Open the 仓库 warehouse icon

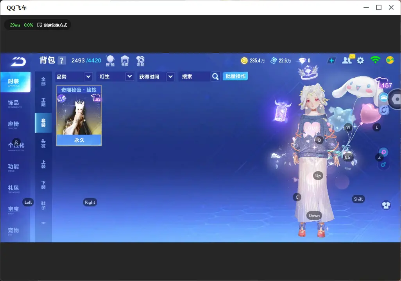(125, 61)
